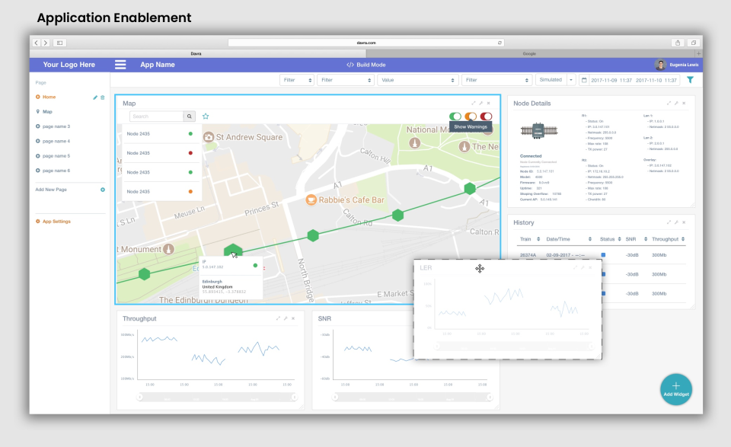Click the map search input field

(156, 116)
